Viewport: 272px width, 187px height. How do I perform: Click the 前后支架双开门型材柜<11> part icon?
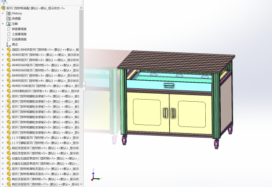coord(9,184)
